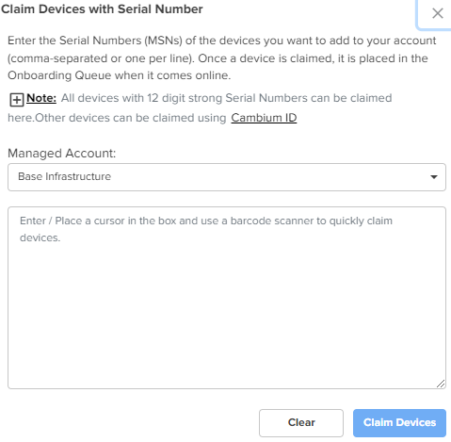Dismiss the dialog with the X icon
The height and width of the screenshot is (442, 451).
[437, 13]
